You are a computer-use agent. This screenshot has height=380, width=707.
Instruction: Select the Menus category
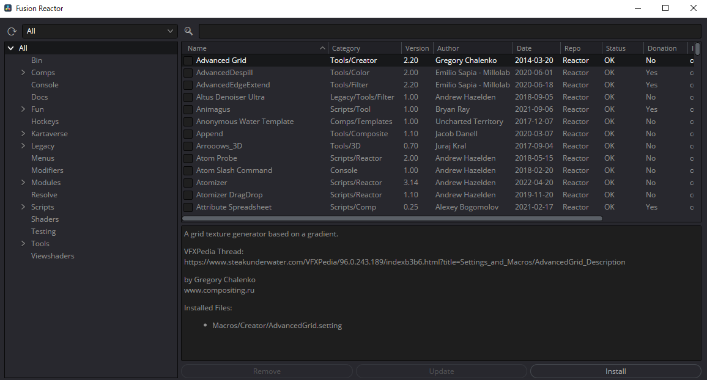point(42,158)
